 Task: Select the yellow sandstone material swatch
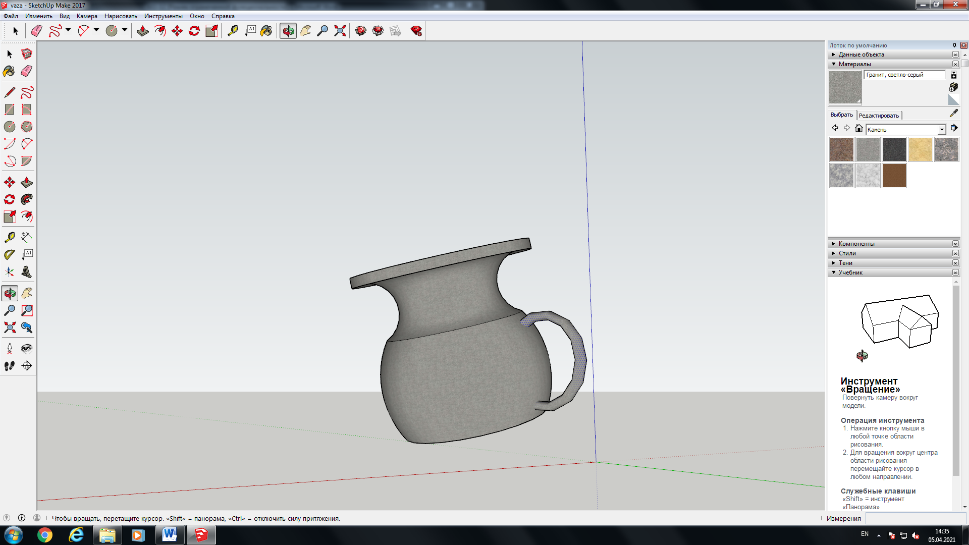coord(920,149)
